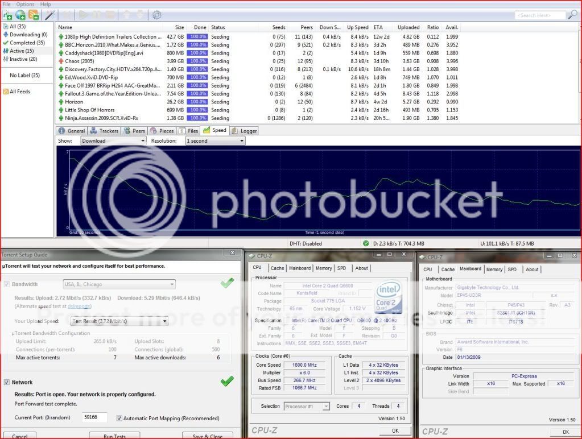
Task: Click the Stop torrent toolbar icon
Action: pyautogui.click(x=110, y=15)
